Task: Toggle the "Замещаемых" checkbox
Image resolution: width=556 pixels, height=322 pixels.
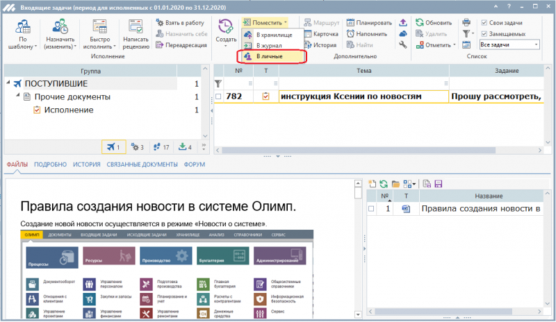Action: coord(484,34)
